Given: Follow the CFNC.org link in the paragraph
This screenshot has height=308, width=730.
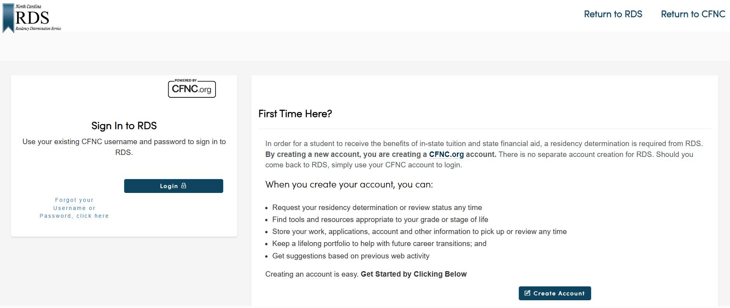Looking at the screenshot, I should pos(446,154).
